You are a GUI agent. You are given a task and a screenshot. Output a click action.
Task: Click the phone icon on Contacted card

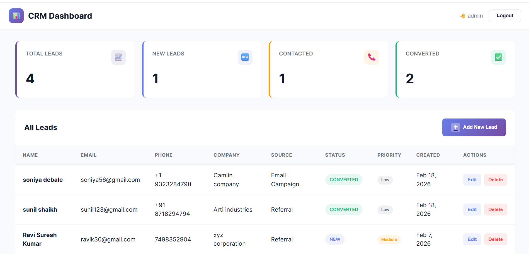372,57
